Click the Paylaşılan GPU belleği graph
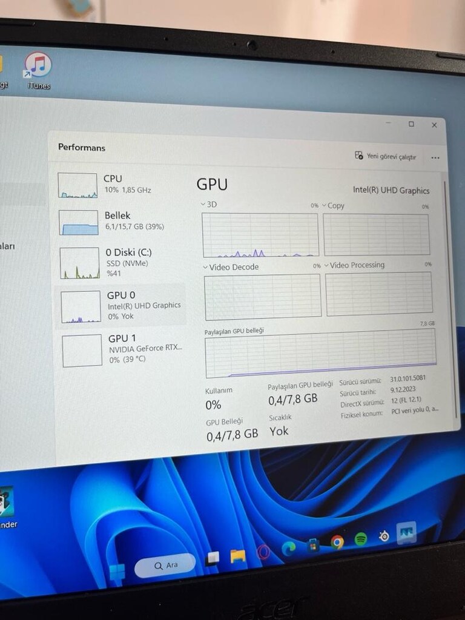Viewport: 465px width, 620px height. tap(321, 353)
